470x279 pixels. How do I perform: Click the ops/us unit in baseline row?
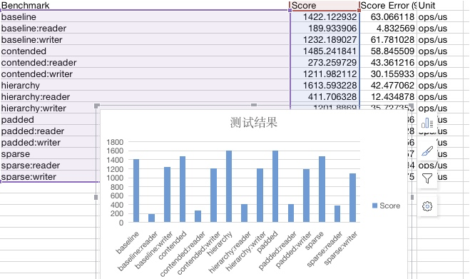[x=433, y=17]
